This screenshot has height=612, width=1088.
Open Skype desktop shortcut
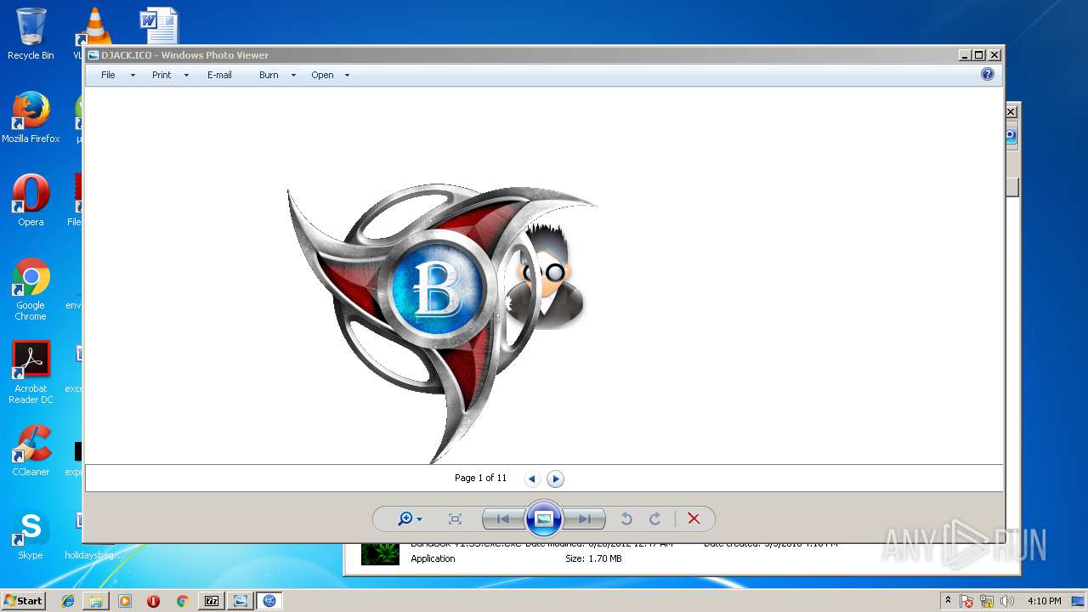[x=31, y=534]
